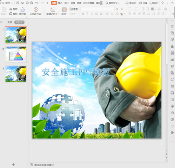Add a new slide with the plus button

click(13, 164)
